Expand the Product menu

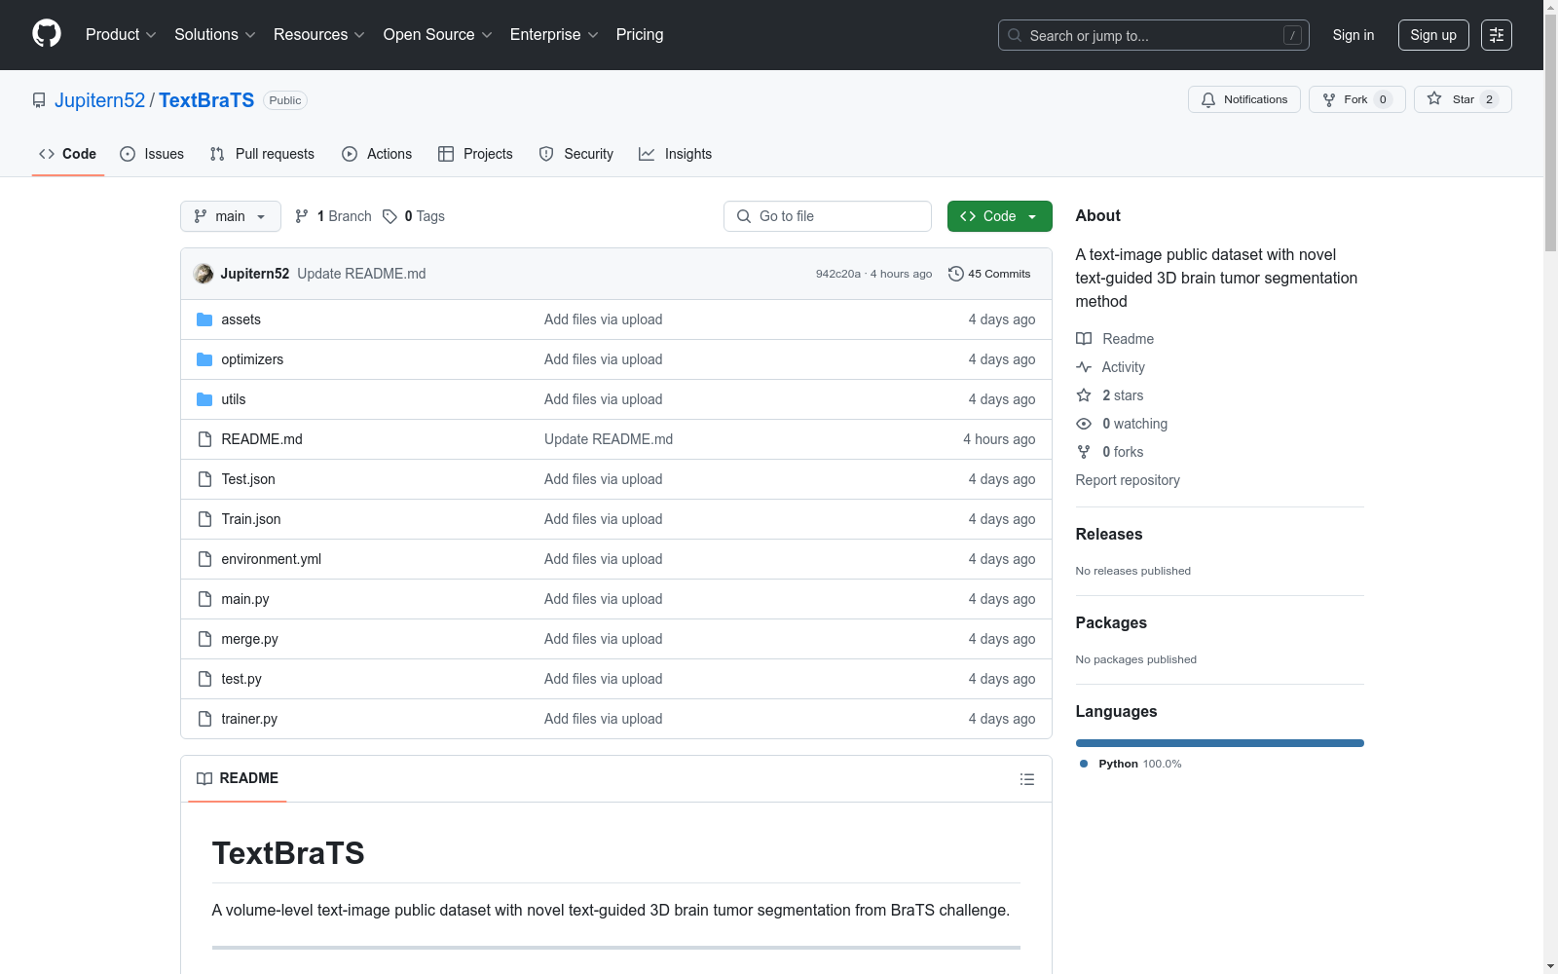121,35
